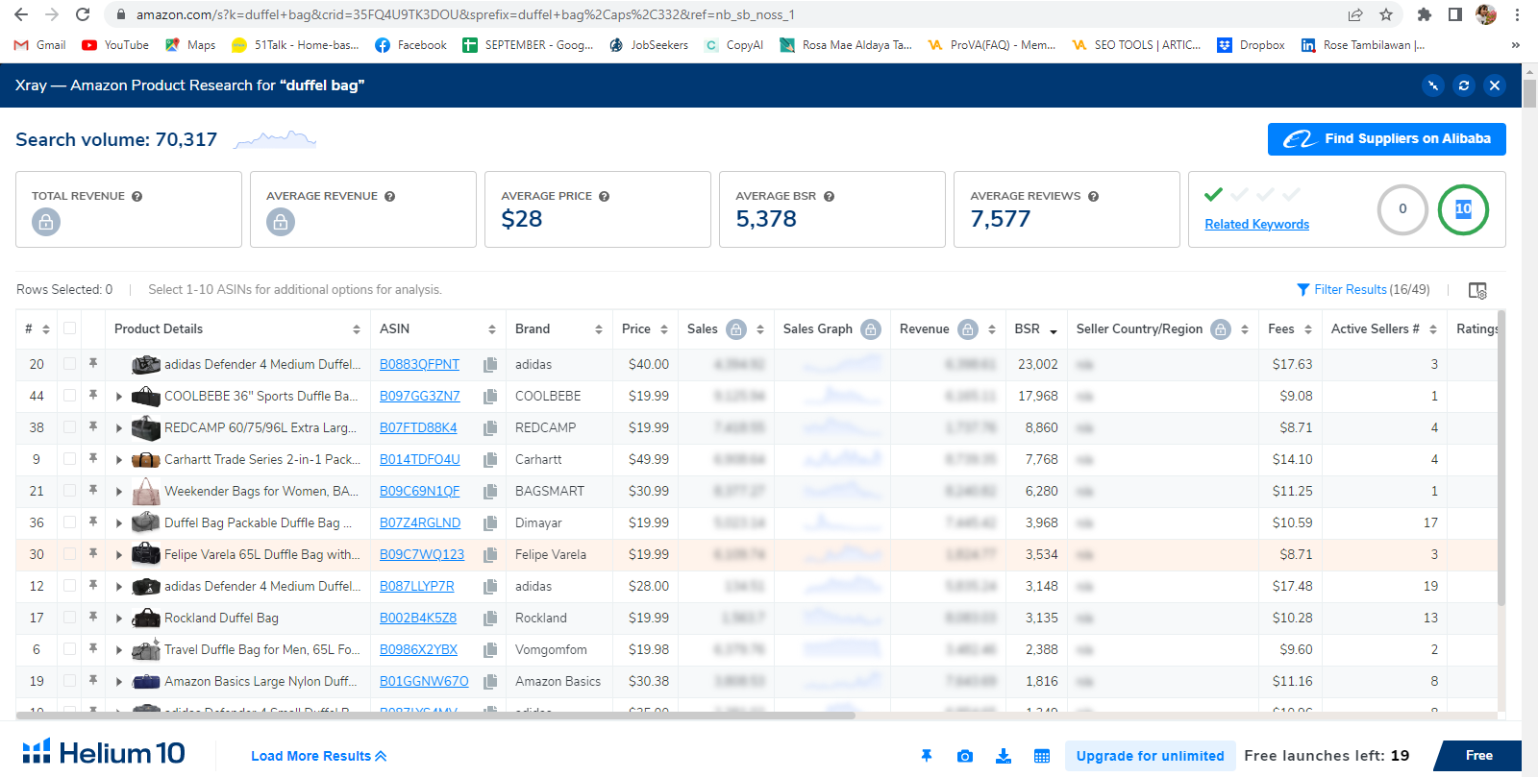Open the Gmail bookmark
This screenshot has width=1538, height=777.
coord(40,45)
